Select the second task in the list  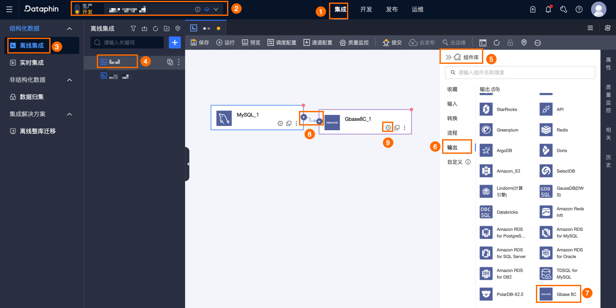[x=135, y=76]
